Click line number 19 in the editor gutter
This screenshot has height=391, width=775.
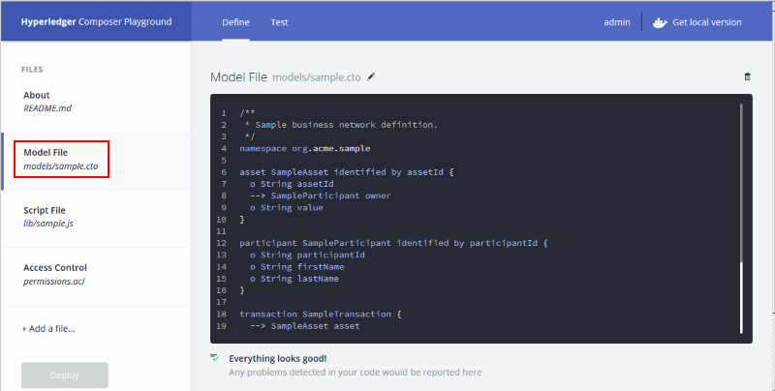pyautogui.click(x=221, y=326)
